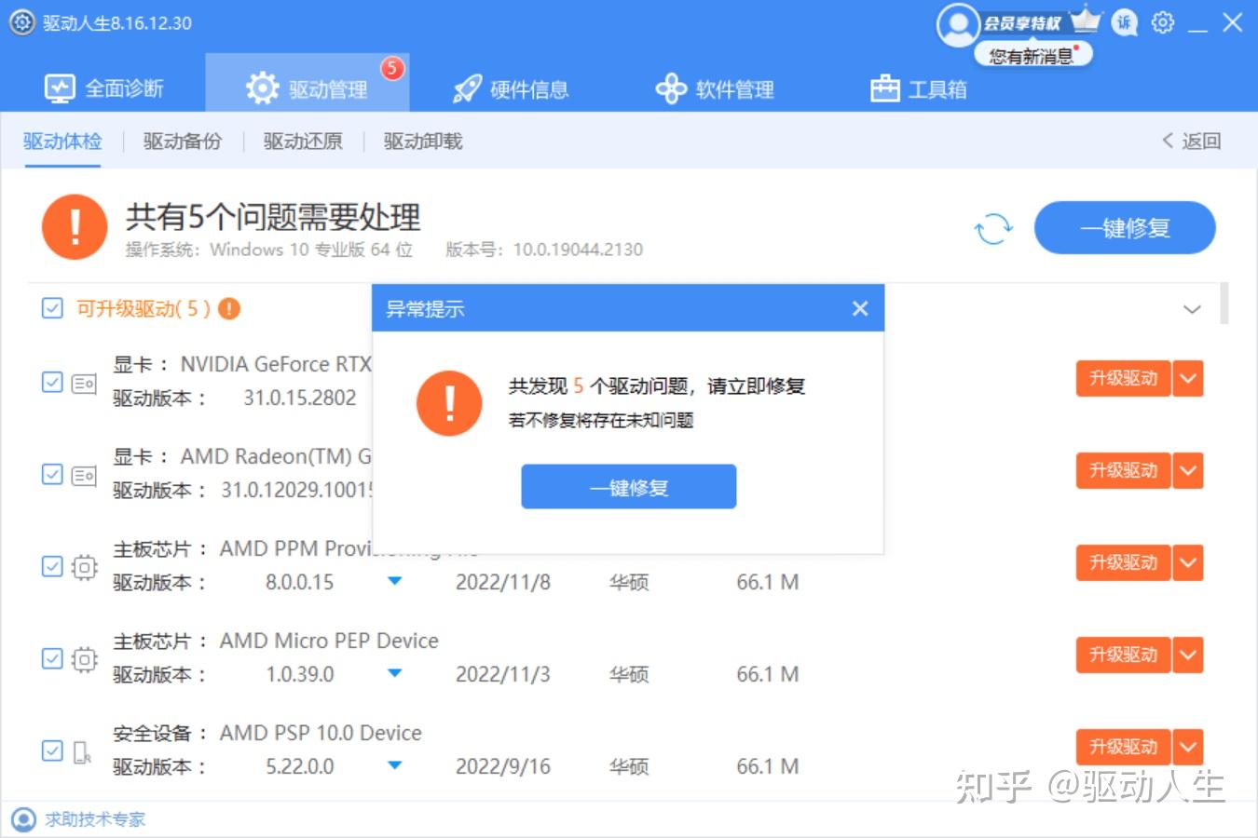The image size is (1258, 838).
Task: Go to 软件管理 tab
Action: (715, 89)
